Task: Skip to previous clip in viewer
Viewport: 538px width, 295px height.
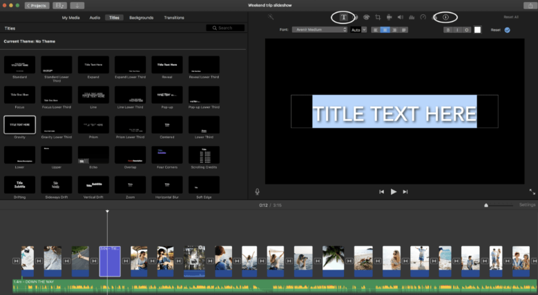Action: tap(381, 192)
